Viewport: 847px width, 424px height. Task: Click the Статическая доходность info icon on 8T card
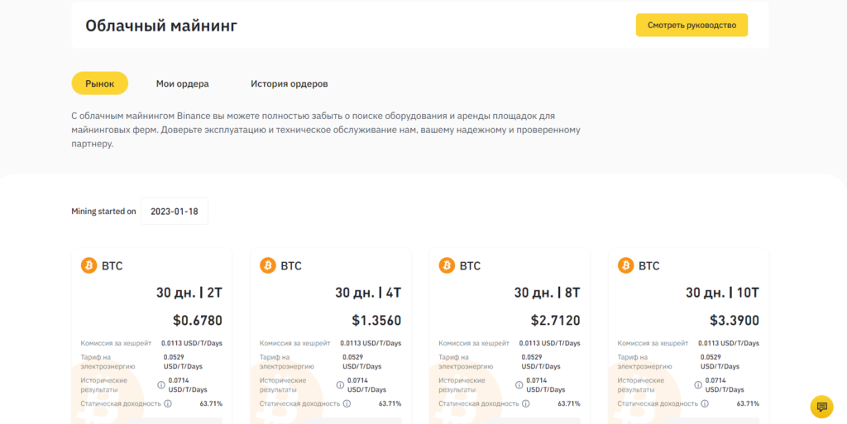click(x=526, y=403)
